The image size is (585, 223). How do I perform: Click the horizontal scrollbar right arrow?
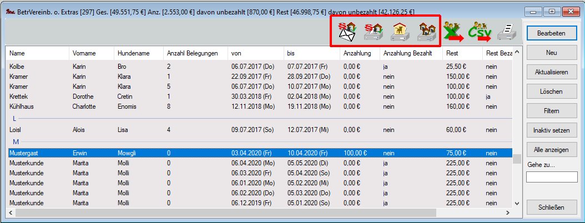[507, 213]
